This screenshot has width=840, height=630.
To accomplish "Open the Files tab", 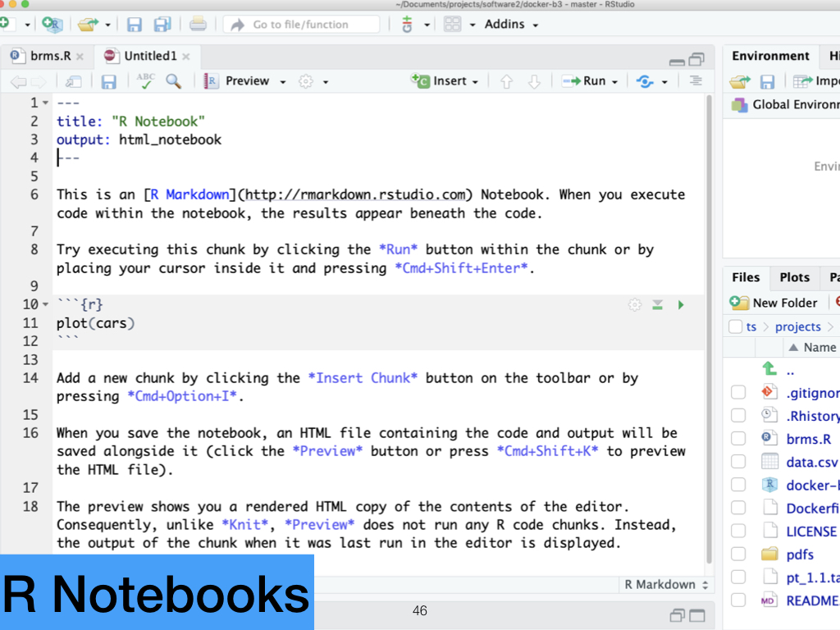I will coord(746,277).
